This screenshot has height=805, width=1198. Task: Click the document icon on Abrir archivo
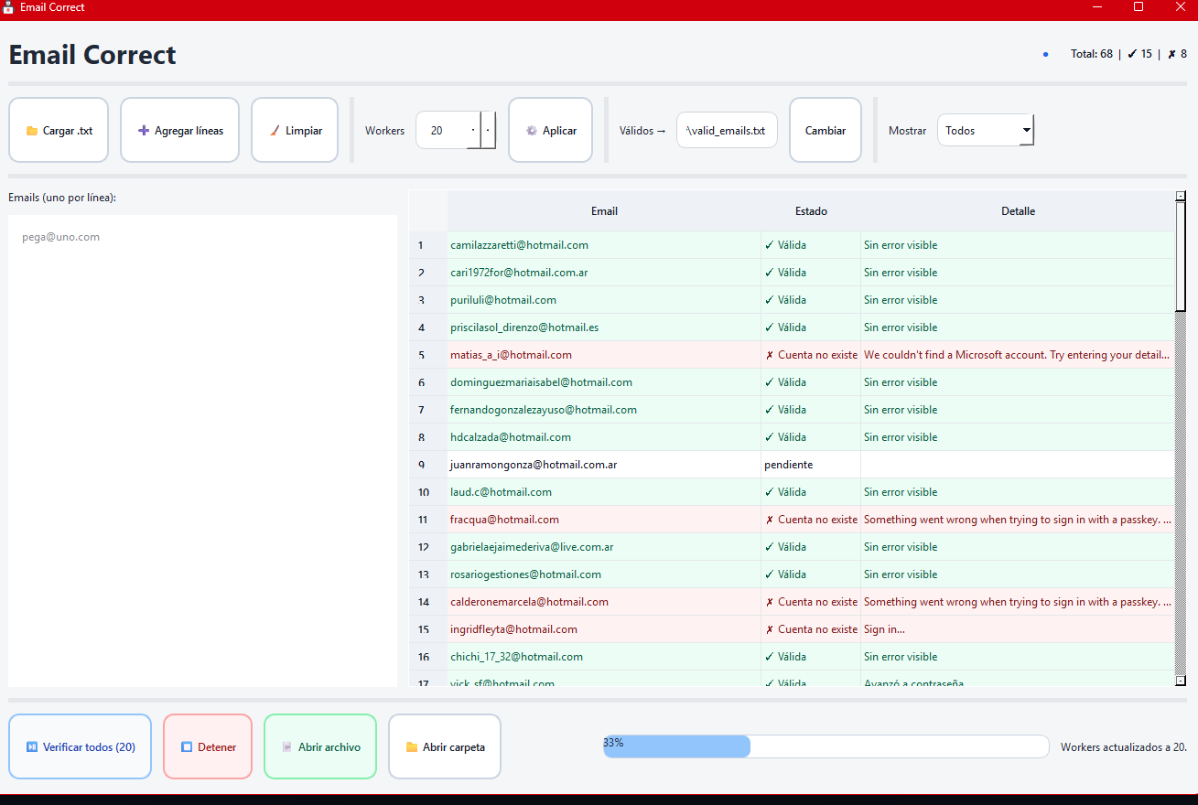[x=287, y=747]
